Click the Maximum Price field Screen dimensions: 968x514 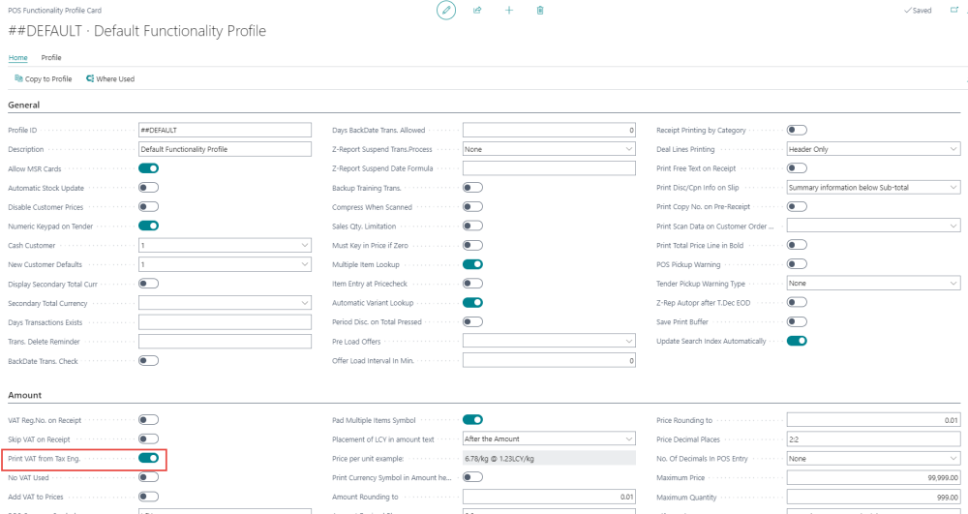pyautogui.click(x=873, y=477)
